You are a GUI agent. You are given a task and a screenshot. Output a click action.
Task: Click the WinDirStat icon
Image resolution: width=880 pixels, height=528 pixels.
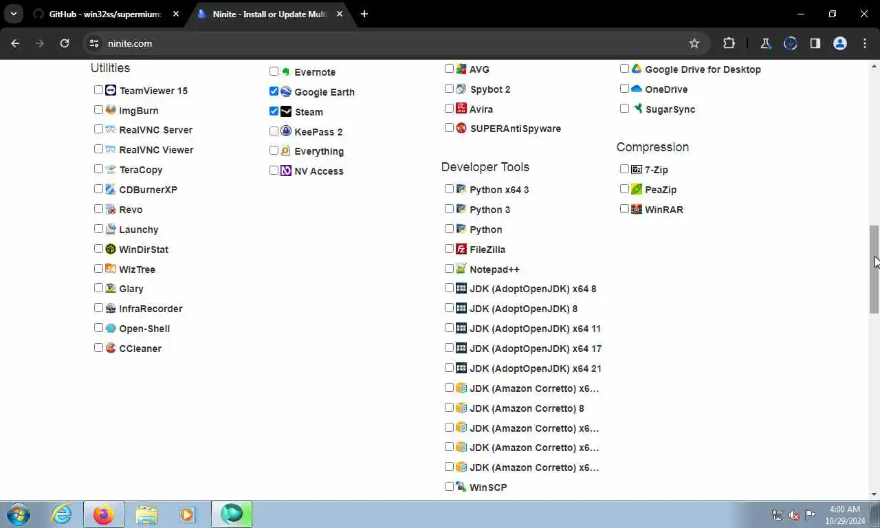[111, 249]
